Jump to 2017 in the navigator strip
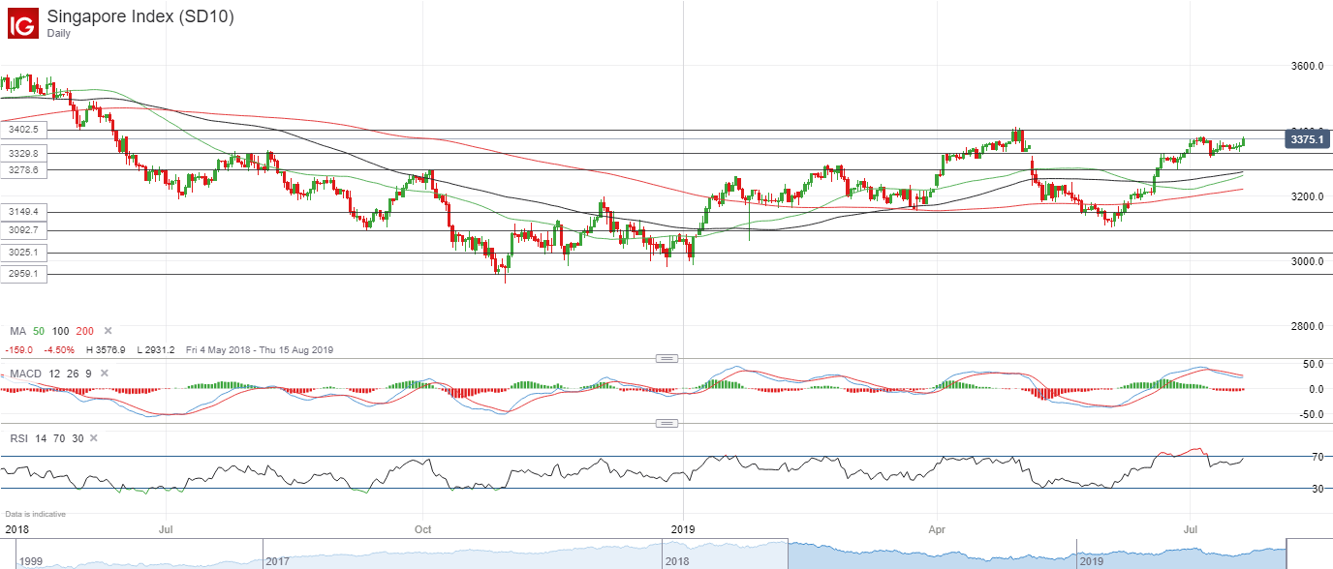Viewport: 1333px width, 569px height. click(x=278, y=561)
